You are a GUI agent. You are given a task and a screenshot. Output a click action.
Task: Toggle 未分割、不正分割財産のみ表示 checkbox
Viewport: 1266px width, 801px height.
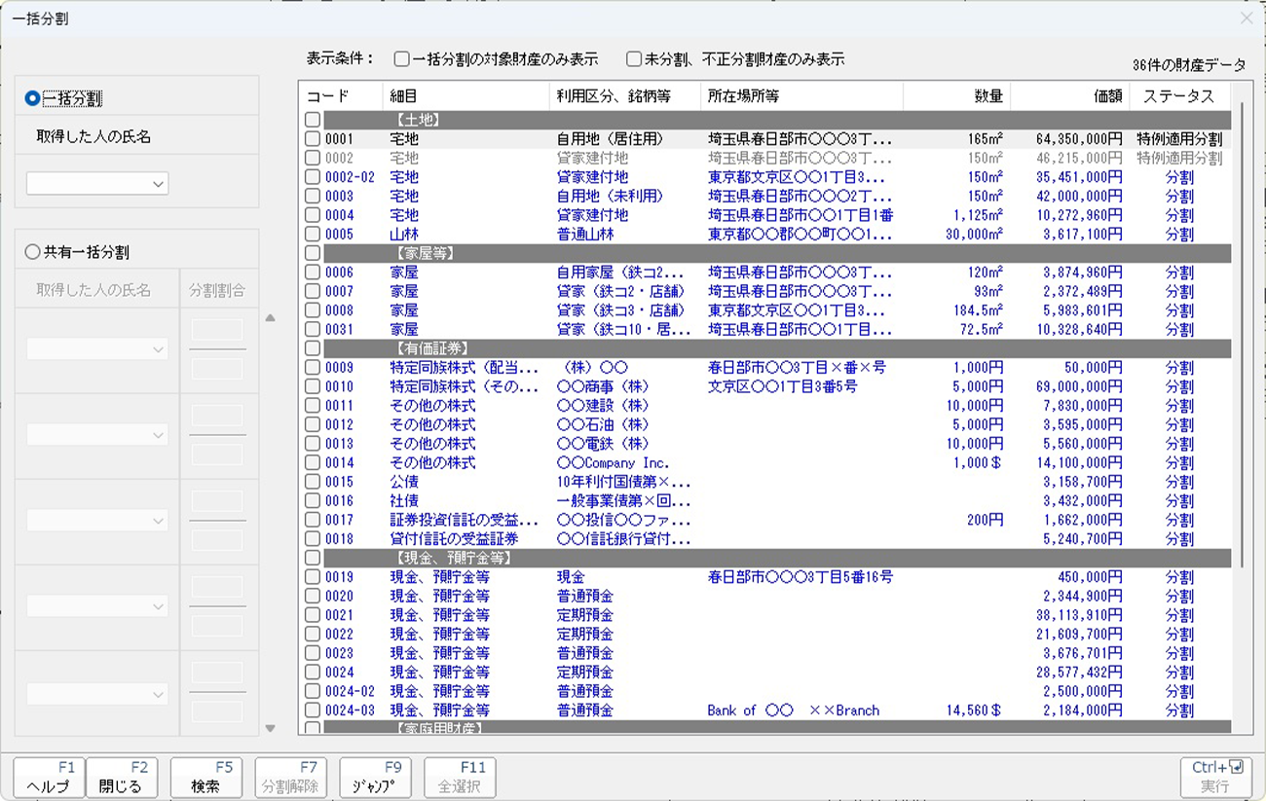coord(634,59)
